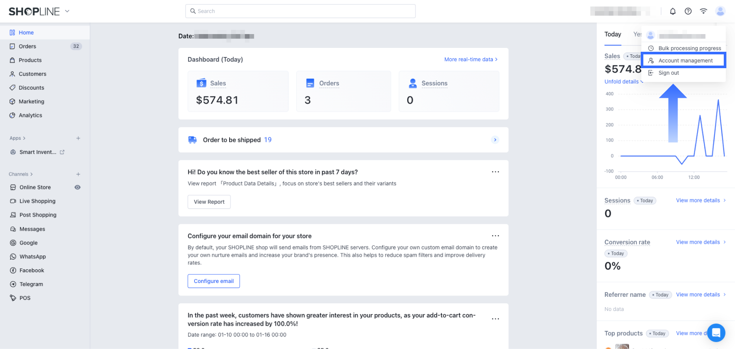Open Orders in the sidebar
735x349 pixels.
(27, 46)
